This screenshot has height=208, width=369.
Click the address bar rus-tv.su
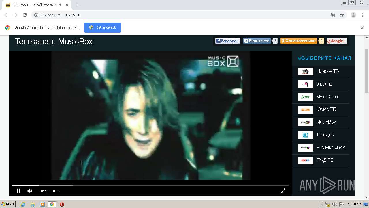(x=73, y=15)
